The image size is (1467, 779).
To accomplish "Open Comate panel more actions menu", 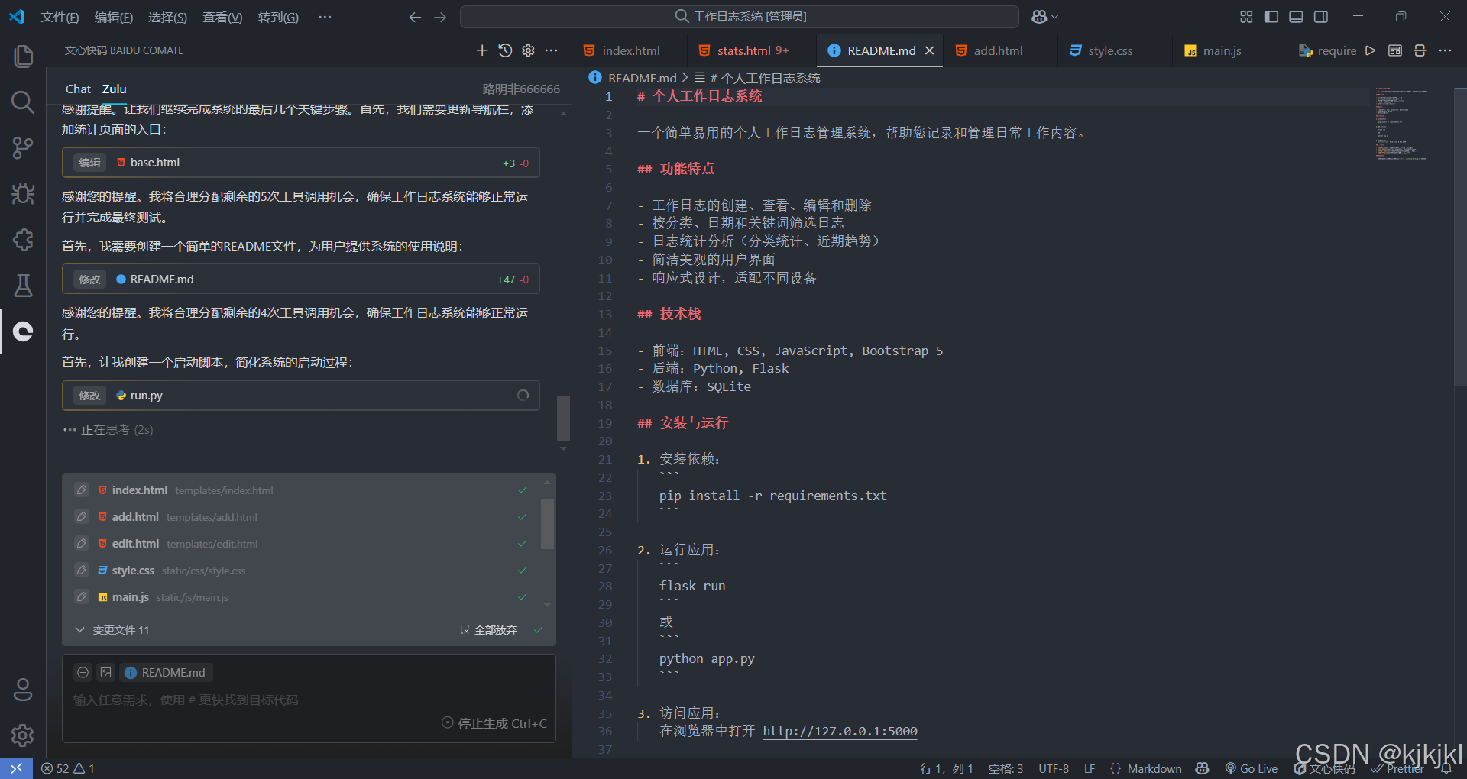I will coord(551,50).
